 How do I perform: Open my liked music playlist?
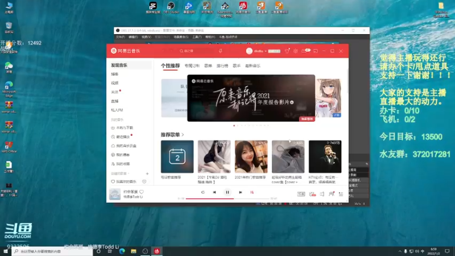click(123, 181)
